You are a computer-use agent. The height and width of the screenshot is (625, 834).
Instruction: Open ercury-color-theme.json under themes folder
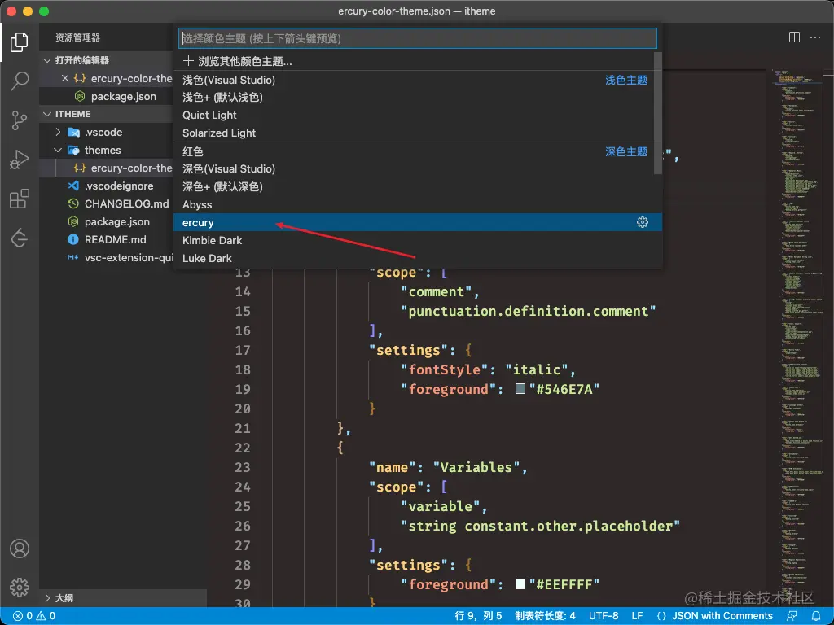131,168
